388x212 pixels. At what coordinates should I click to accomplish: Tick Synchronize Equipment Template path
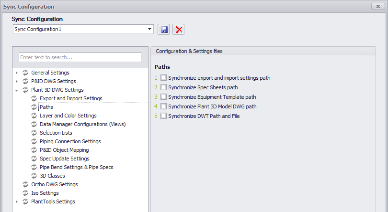pyautogui.click(x=163, y=97)
